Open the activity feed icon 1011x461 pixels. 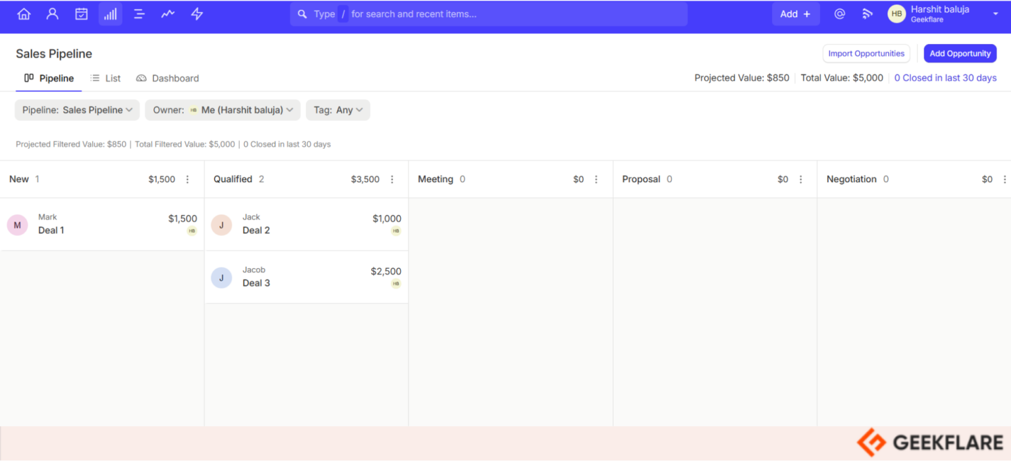coord(868,14)
